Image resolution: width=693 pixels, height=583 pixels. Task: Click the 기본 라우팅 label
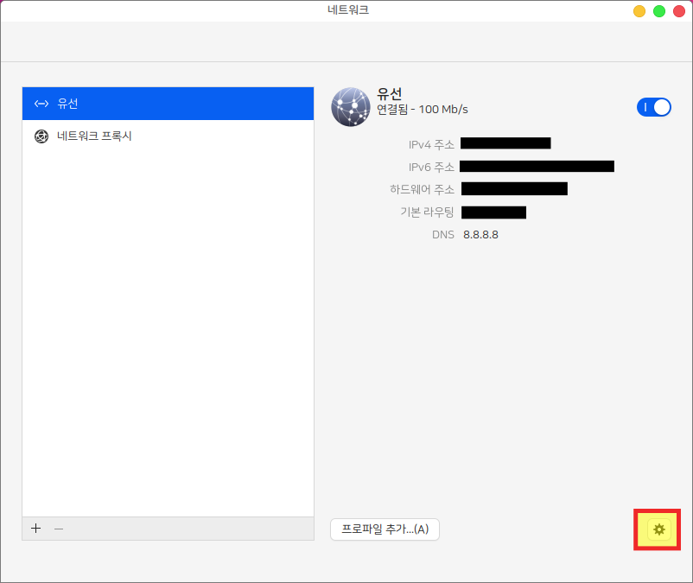pyautogui.click(x=425, y=212)
